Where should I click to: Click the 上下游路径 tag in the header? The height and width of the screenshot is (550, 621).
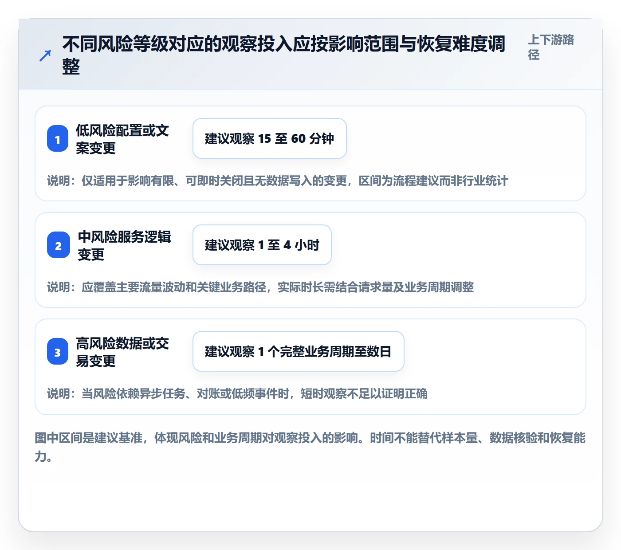(551, 47)
